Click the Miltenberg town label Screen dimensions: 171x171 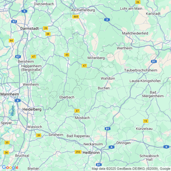[x=96, y=58]
